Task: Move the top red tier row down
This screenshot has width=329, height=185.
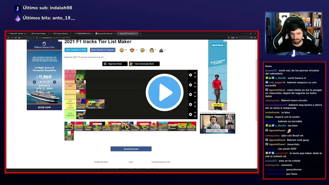Action: (x=195, y=77)
